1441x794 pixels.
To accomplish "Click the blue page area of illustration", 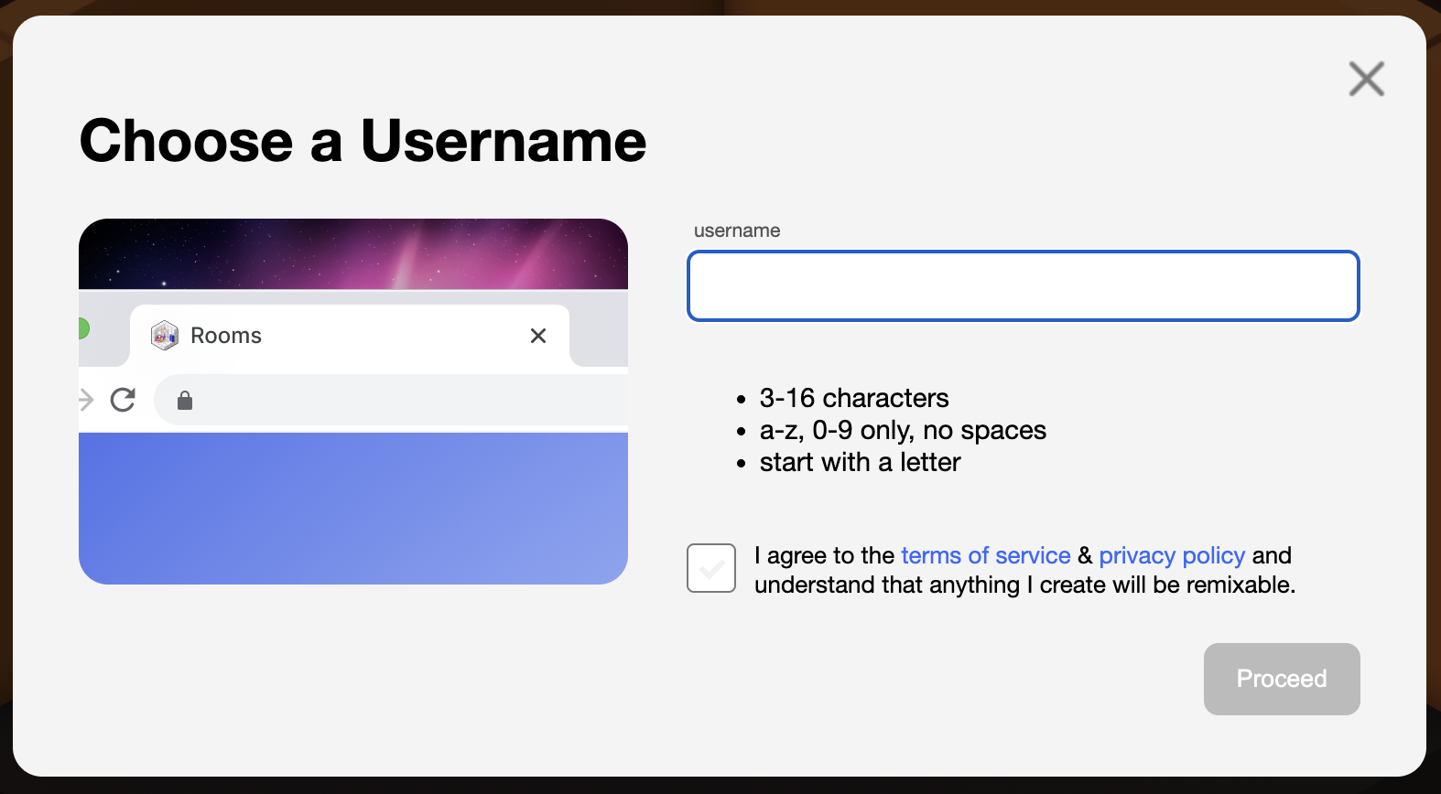I will [353, 509].
